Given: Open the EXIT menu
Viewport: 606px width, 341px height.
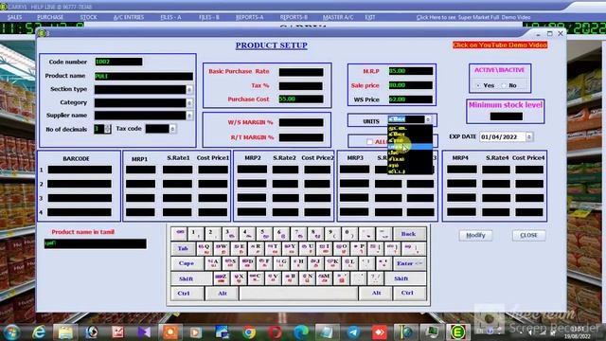Looking at the screenshot, I should coord(370,17).
